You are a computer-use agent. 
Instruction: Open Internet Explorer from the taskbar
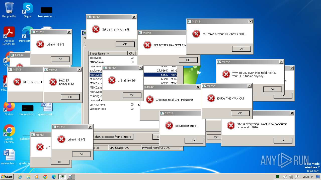coord(20,177)
